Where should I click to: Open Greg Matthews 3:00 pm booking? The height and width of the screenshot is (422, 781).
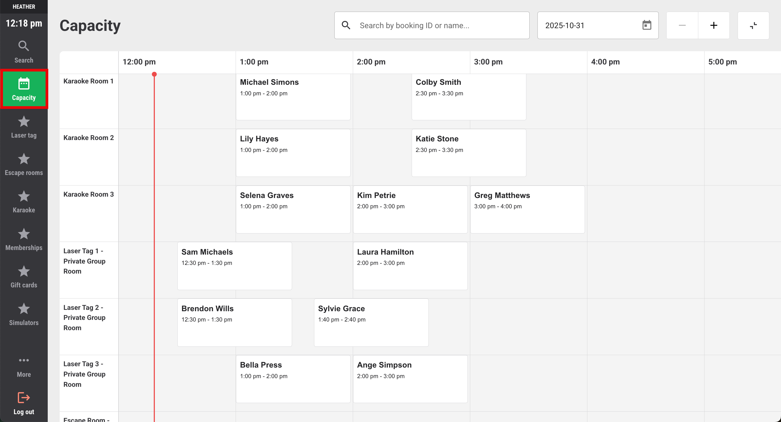pyautogui.click(x=527, y=209)
